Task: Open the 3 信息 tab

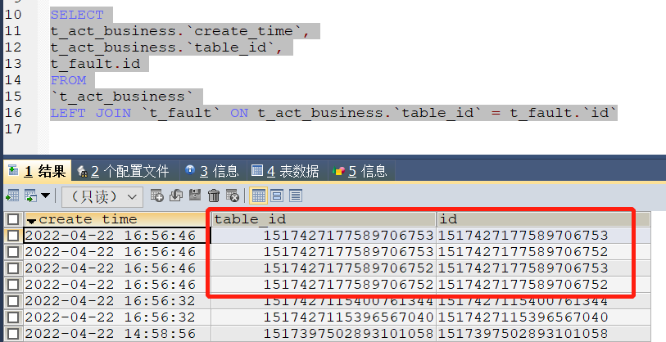Action: click(212, 171)
